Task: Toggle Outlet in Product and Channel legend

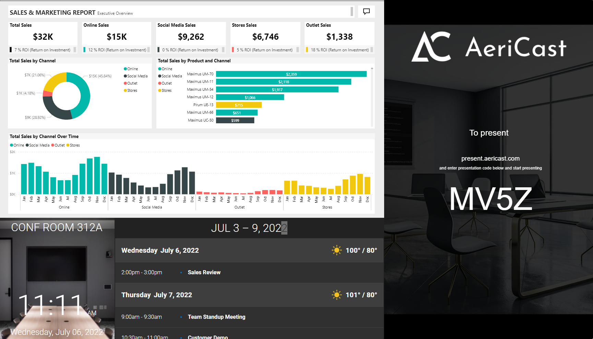Action: (165, 83)
